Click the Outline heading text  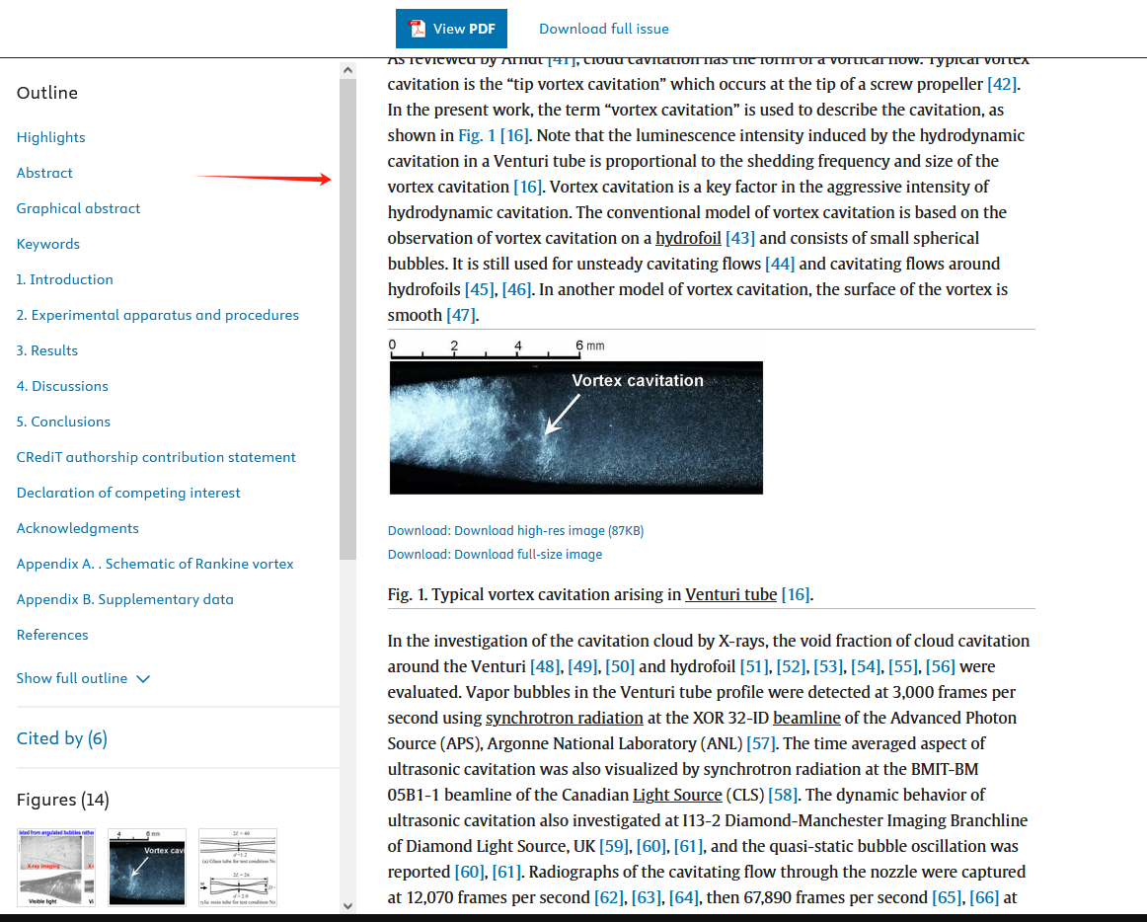pos(46,93)
